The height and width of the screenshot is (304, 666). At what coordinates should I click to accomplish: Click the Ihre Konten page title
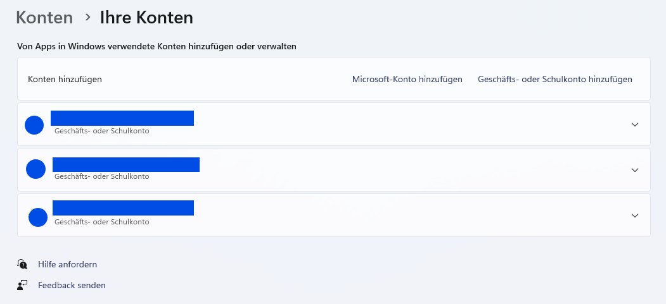click(146, 17)
